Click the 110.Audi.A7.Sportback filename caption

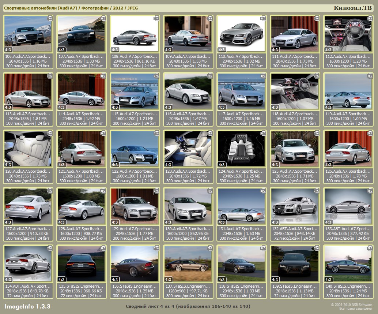[241, 56]
